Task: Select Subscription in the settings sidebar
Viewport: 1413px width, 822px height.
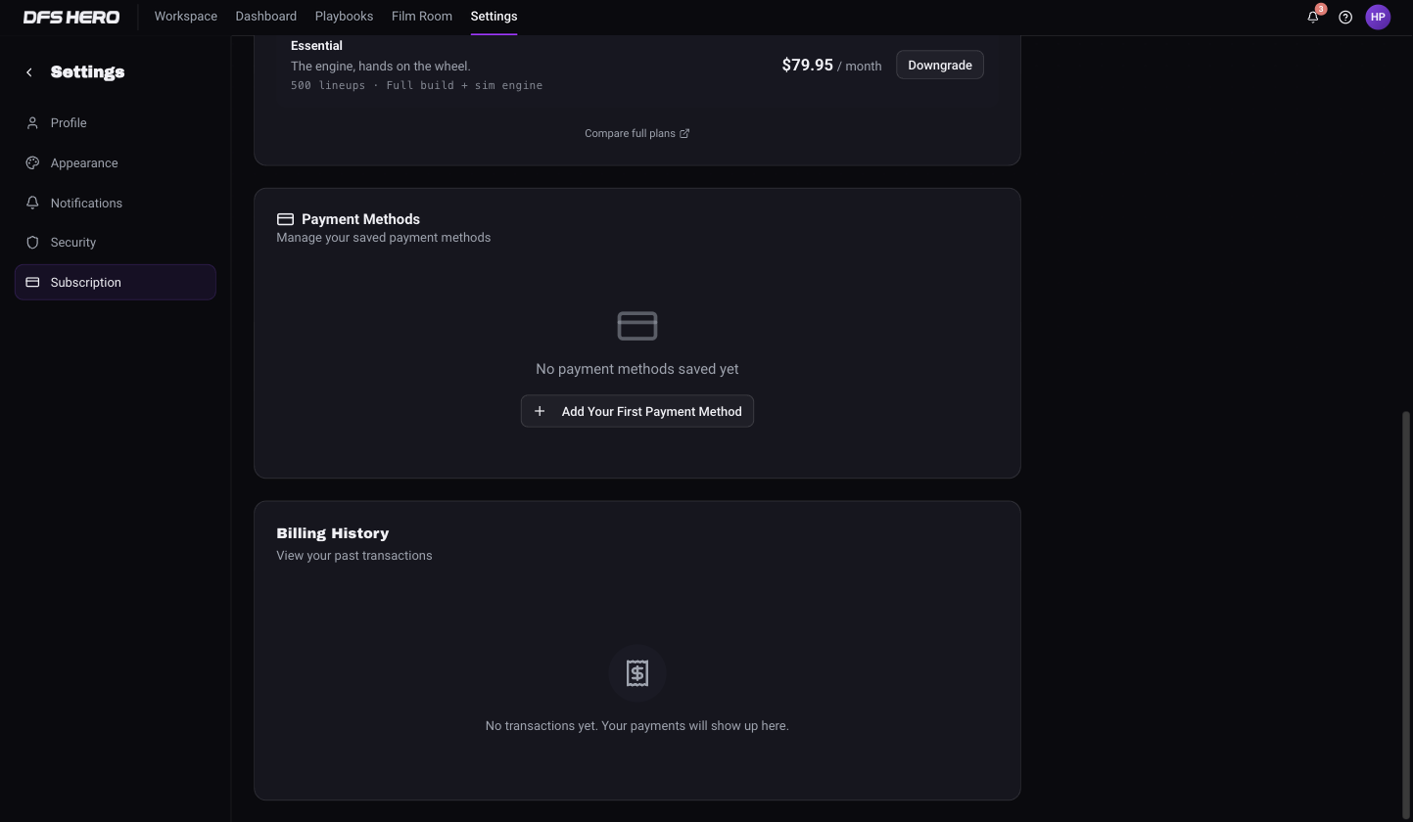Action: (x=116, y=282)
